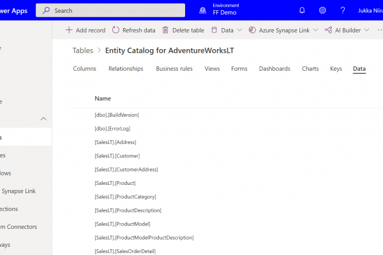Screen dimensions: 383x255
Task: Select the [SalesLT].[Customer] row
Action: coord(117,156)
